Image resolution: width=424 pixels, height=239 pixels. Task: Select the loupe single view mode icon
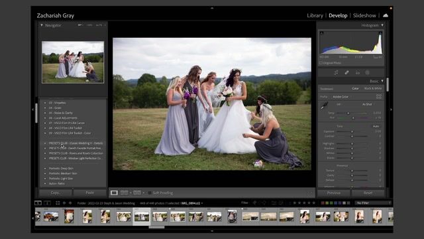pyautogui.click(x=114, y=193)
